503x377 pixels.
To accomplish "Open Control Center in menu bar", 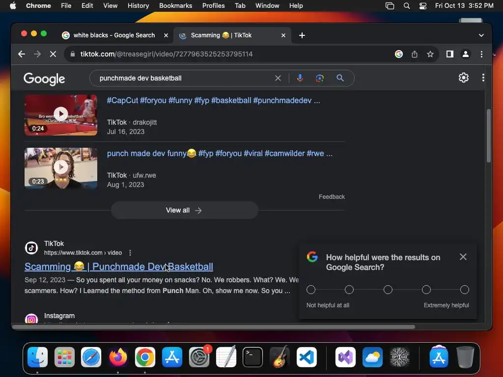I will pos(423,6).
